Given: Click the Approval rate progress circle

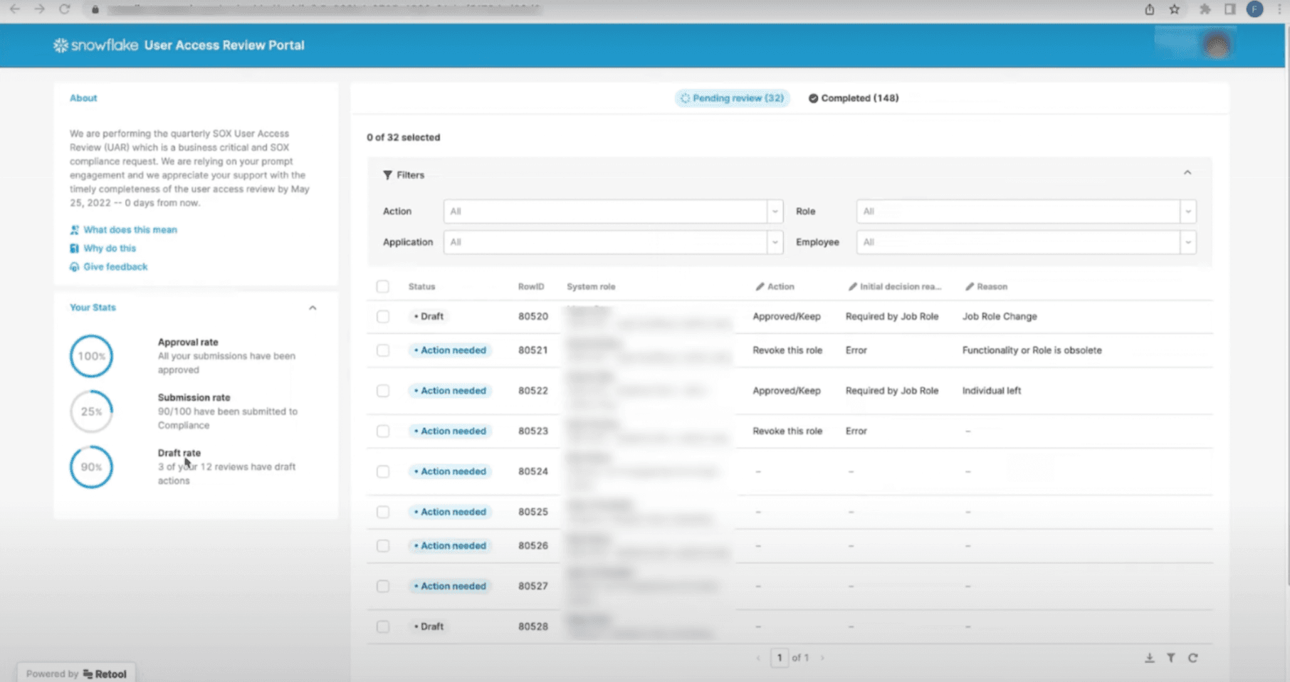Looking at the screenshot, I should [90, 356].
